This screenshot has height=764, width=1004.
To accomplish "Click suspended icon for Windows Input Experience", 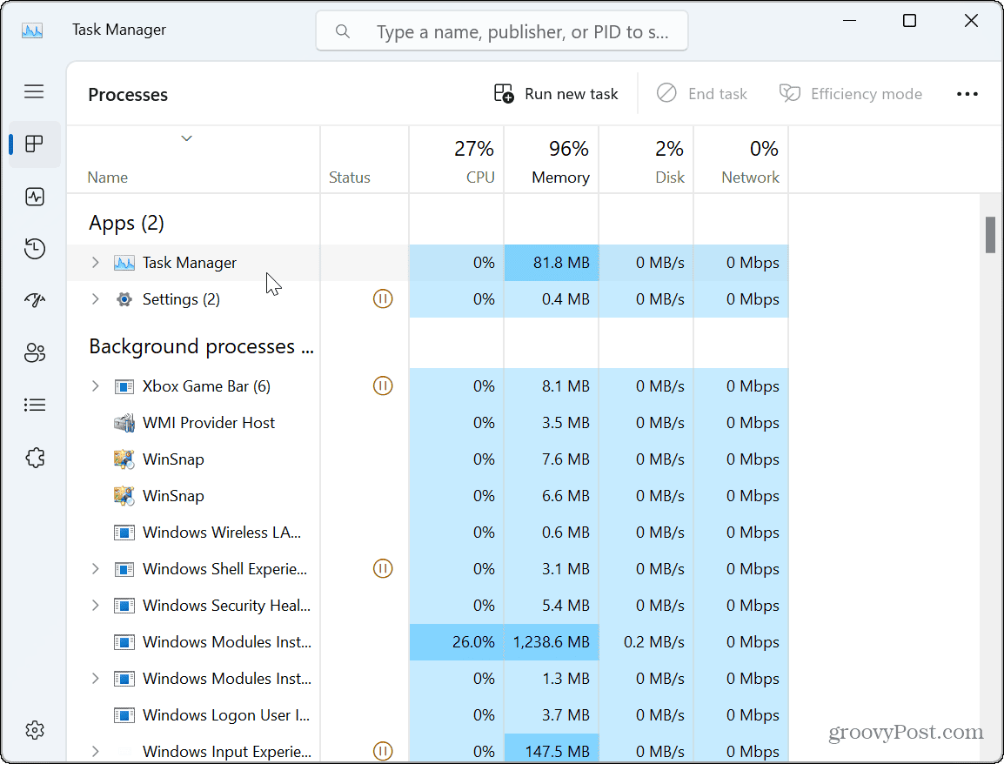I will click(383, 751).
